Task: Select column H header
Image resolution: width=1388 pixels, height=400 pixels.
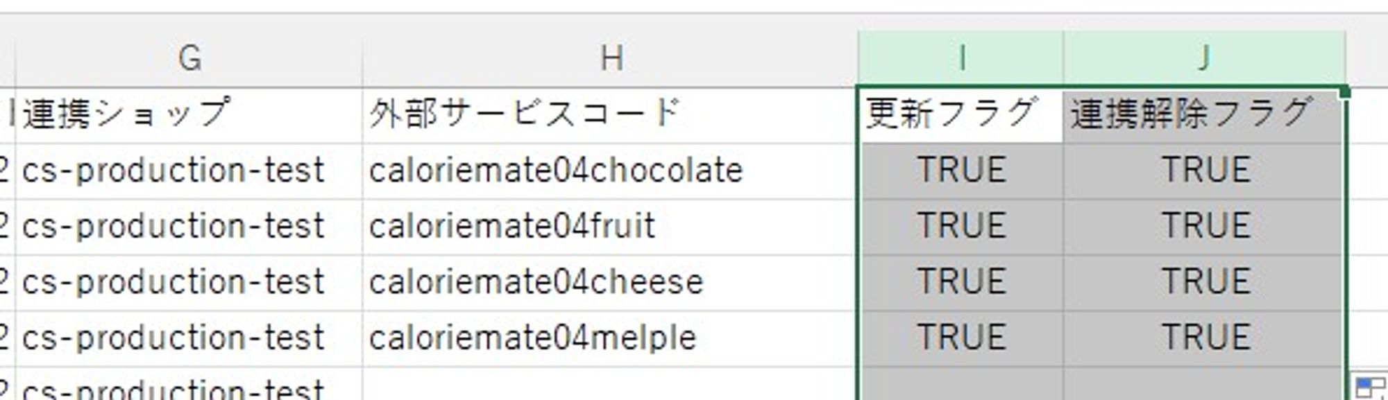Action: click(611, 58)
